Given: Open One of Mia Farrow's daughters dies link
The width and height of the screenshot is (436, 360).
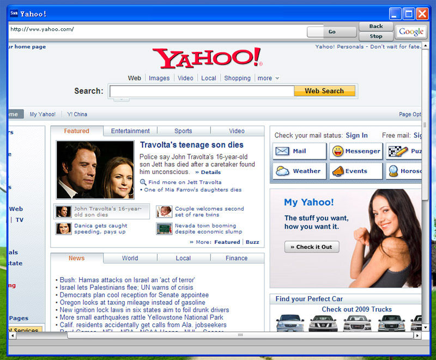Looking at the screenshot, I should coord(193,190).
